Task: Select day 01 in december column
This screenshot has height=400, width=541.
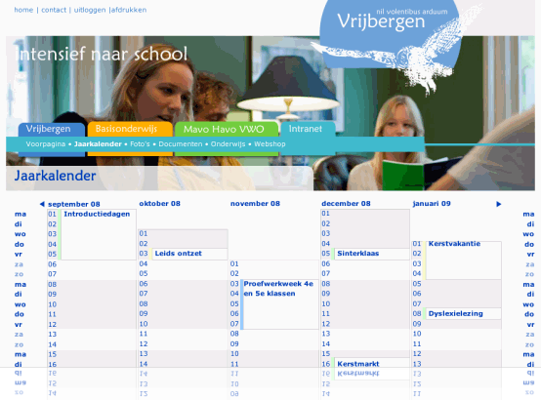Action: point(326,213)
